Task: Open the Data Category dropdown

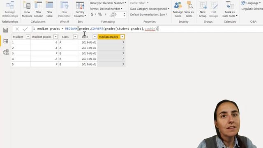Action: (150, 9)
